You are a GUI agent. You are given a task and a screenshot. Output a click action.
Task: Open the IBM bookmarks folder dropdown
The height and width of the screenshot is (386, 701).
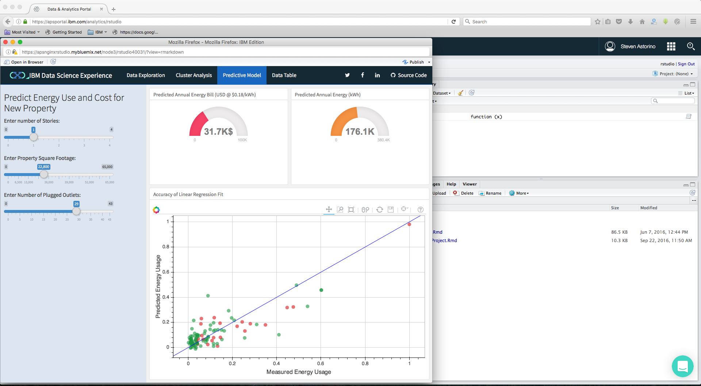[97, 32]
